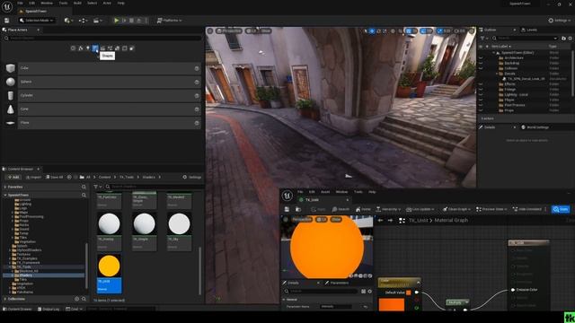The image size is (575, 323).
Task: Open help icon on the Cylinder row
Action: pyautogui.click(x=197, y=96)
